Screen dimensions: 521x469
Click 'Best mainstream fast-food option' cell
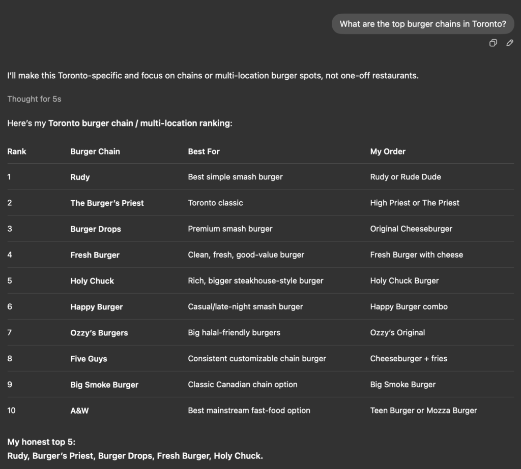(249, 410)
